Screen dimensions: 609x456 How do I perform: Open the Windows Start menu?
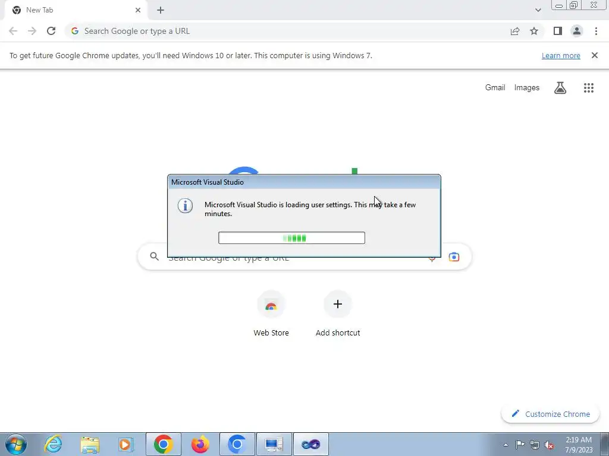[x=16, y=444]
